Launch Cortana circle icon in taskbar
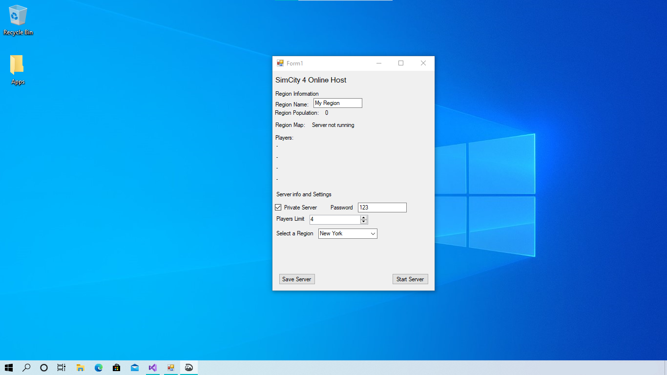The image size is (667, 375). click(44, 368)
